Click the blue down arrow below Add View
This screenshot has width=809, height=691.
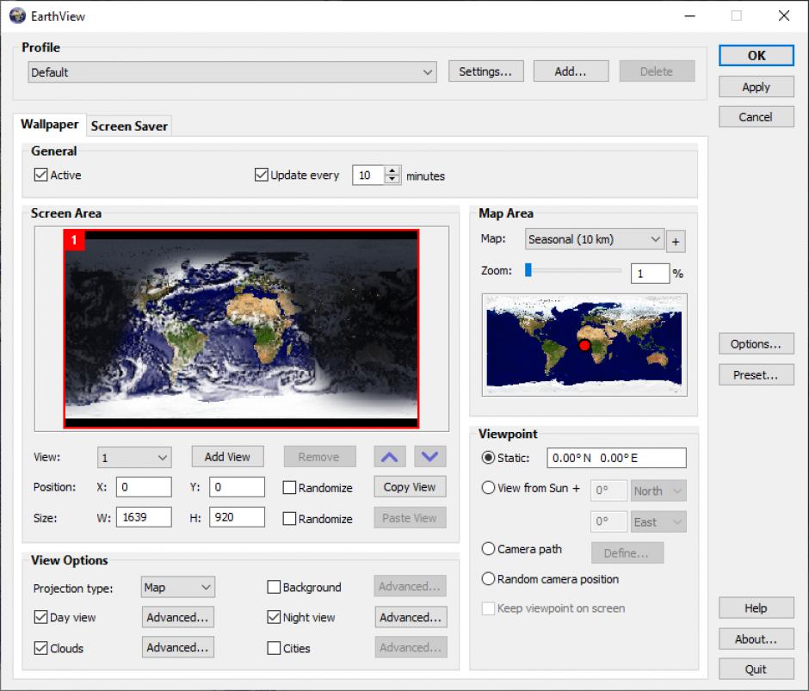point(429,456)
